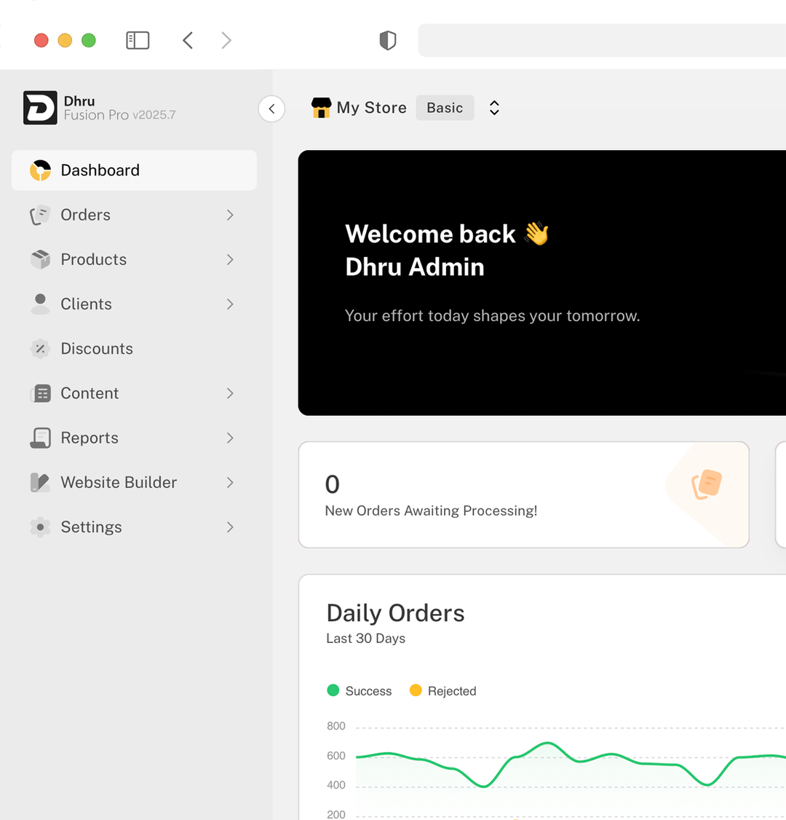The height and width of the screenshot is (820, 786).
Task: Open the store switcher next to Basic
Action: pyautogui.click(x=494, y=107)
